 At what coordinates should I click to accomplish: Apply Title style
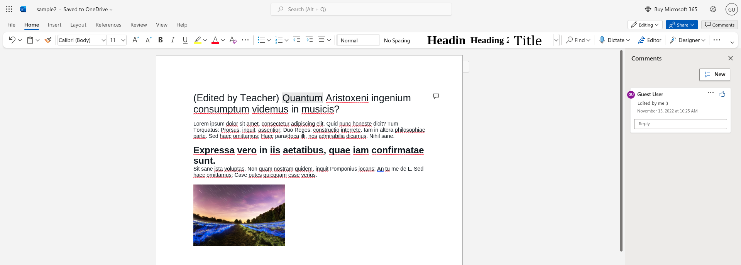coord(532,40)
